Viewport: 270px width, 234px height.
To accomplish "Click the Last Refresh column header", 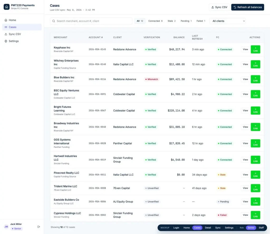I will point(197,37).
